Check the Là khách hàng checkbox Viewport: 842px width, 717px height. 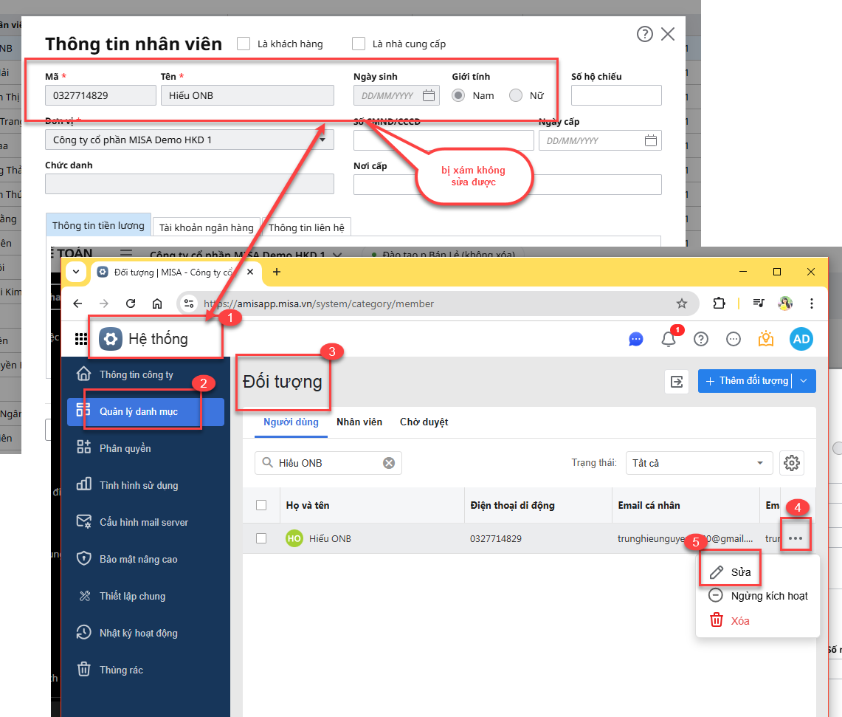(x=244, y=44)
